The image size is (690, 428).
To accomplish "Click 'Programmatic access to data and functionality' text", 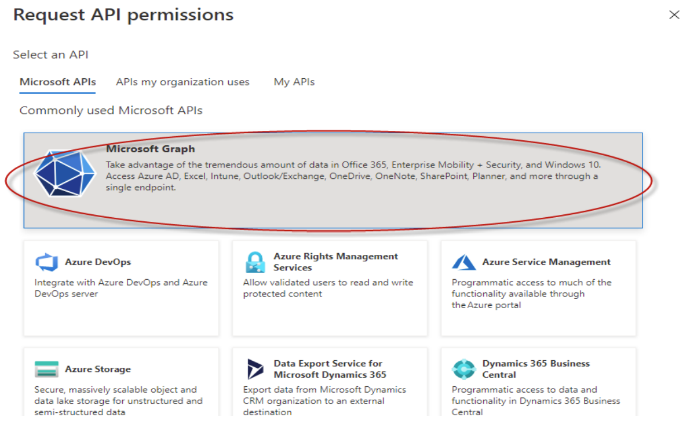I will tap(536, 401).
